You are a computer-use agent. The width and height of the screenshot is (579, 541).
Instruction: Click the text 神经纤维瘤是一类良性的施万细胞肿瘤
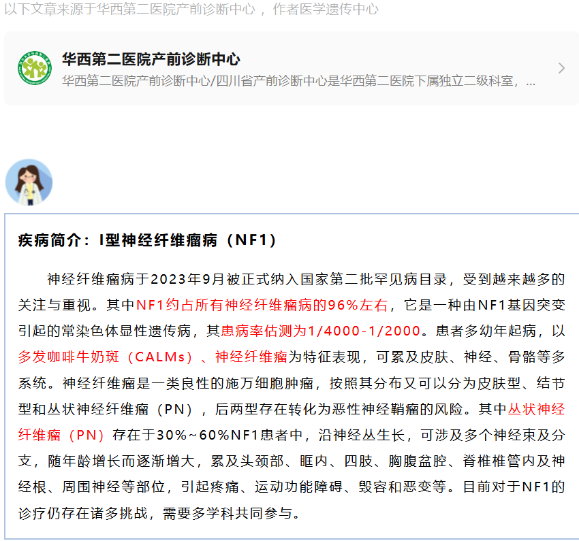(188, 383)
